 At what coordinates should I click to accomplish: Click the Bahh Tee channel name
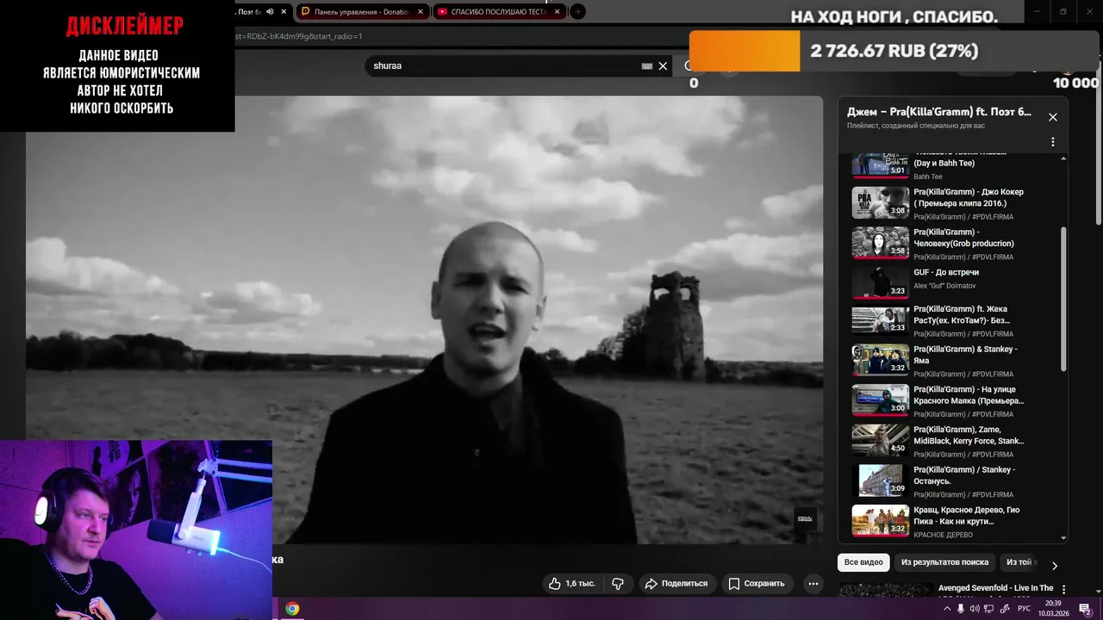(928, 177)
